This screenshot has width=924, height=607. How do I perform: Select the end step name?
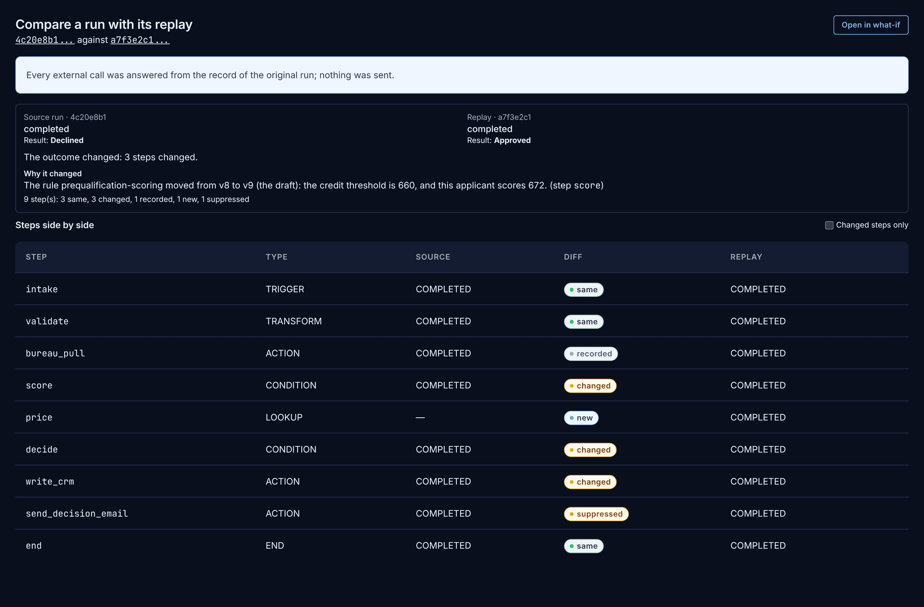[x=34, y=546]
